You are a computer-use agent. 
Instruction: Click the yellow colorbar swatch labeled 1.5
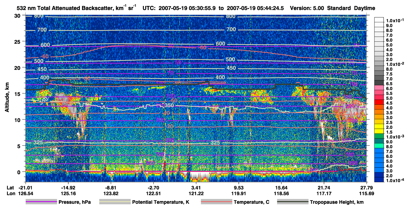(380, 132)
